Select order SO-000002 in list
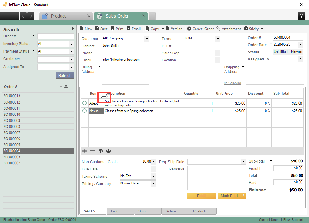The image size is (309, 223). [x=38, y=163]
